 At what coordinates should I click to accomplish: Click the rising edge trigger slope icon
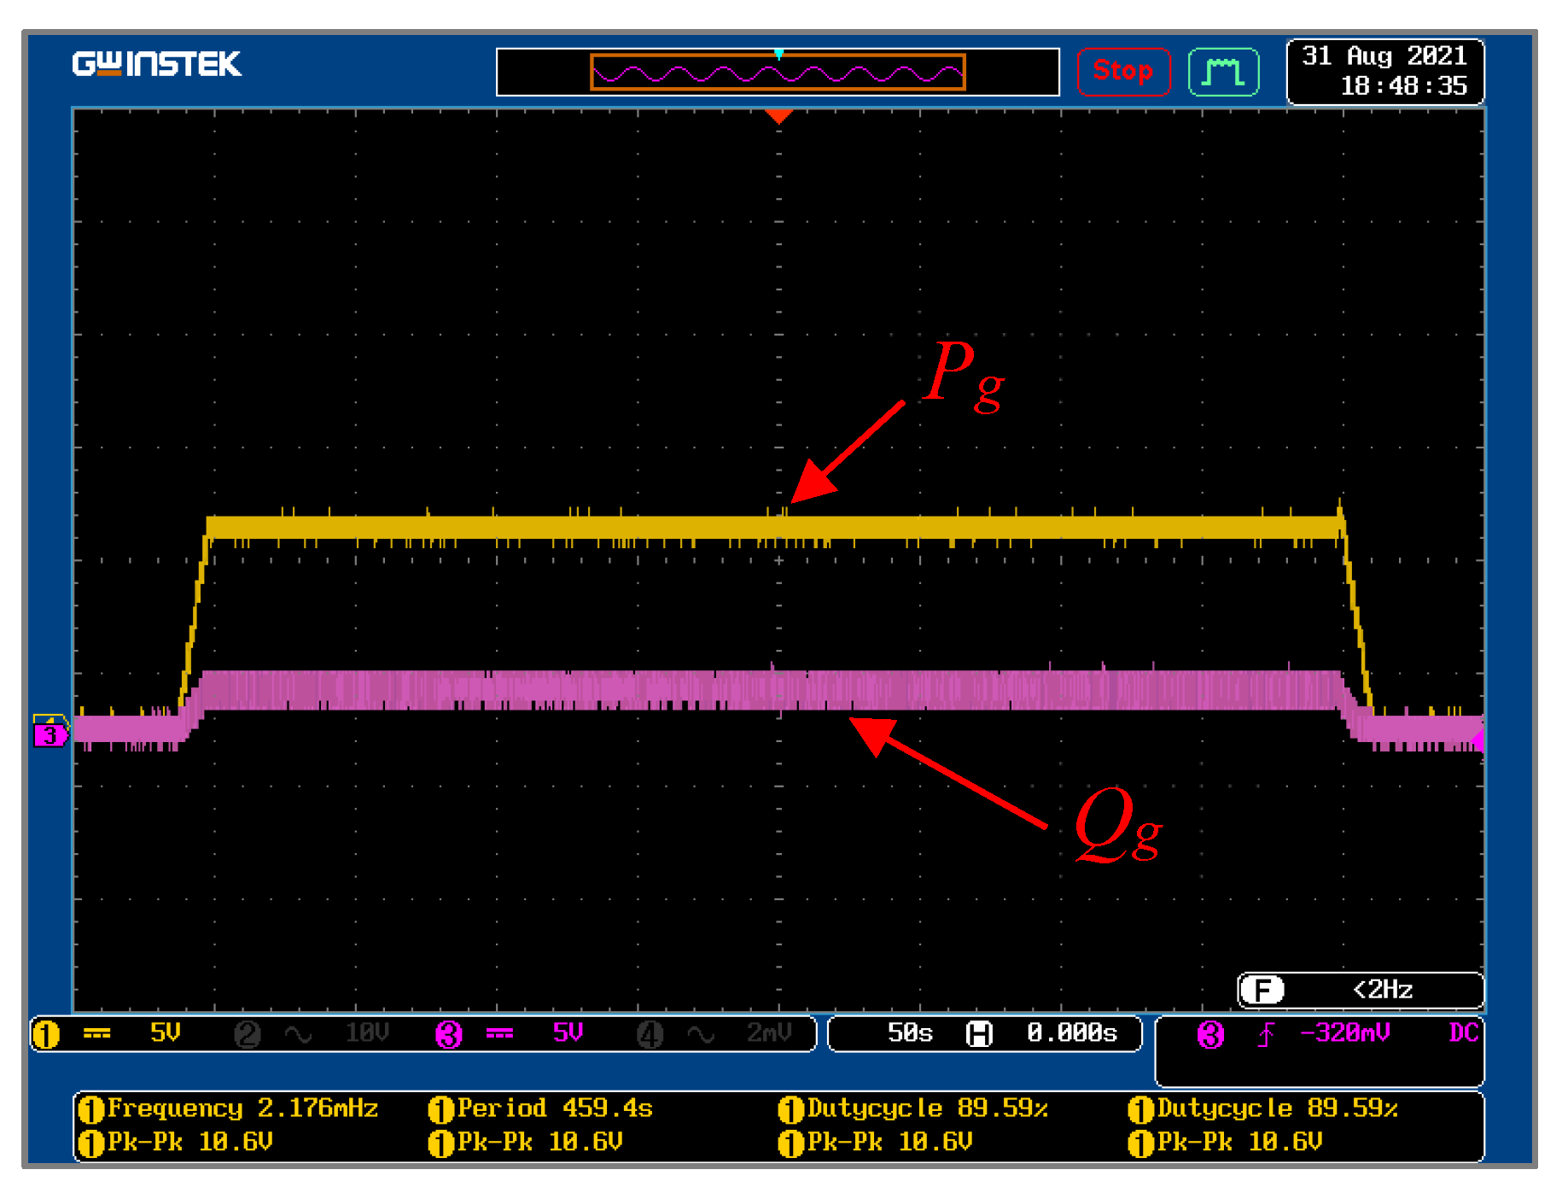tap(1266, 1034)
